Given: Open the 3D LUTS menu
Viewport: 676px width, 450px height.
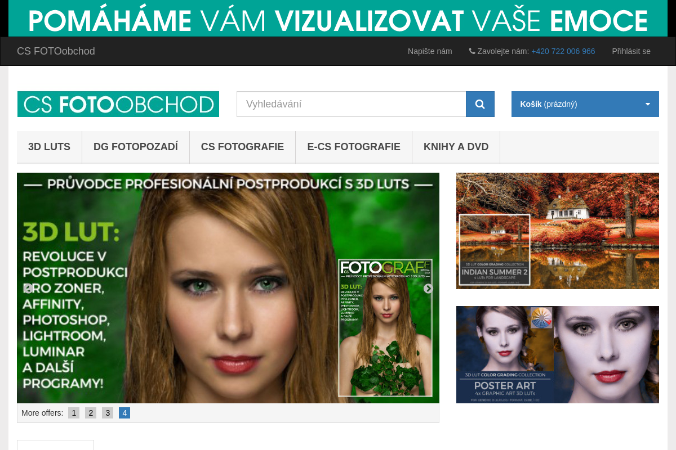Looking at the screenshot, I should click(50, 147).
